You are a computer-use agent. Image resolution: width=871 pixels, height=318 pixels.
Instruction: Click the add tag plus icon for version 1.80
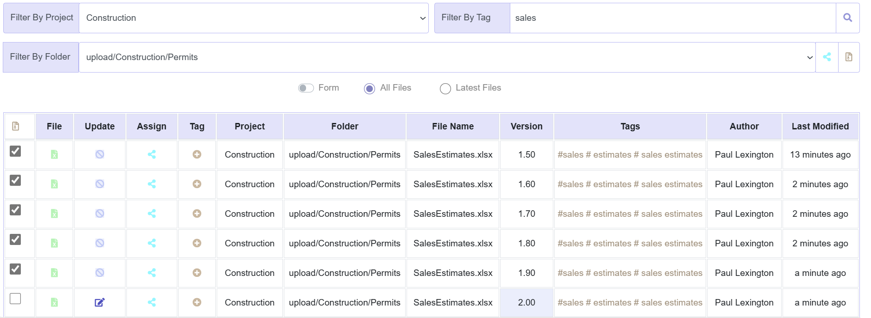tap(197, 243)
